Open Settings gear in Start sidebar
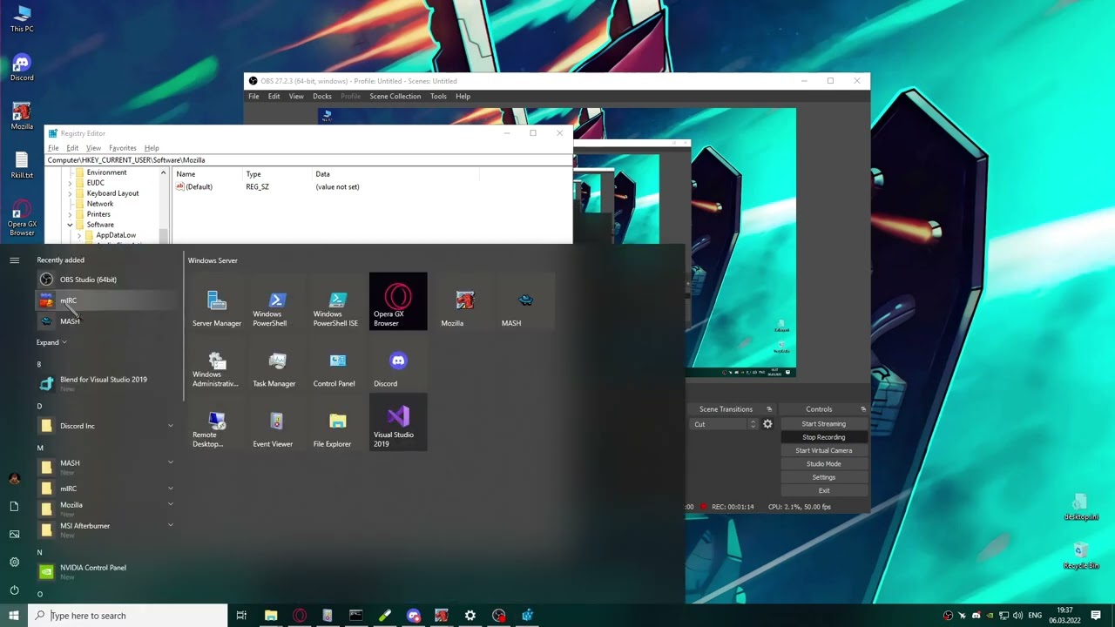The image size is (1115, 627). [14, 562]
